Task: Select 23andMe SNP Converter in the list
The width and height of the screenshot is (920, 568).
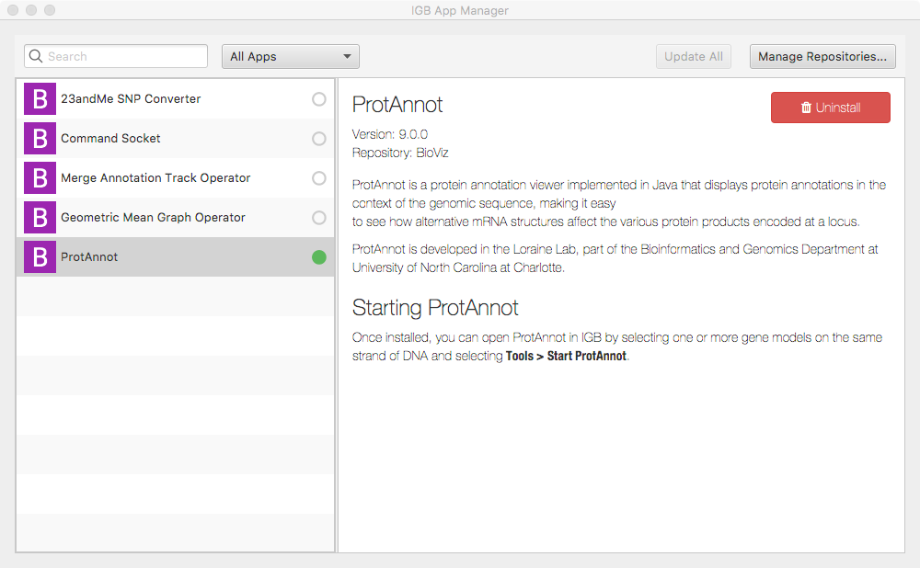Action: (x=176, y=98)
